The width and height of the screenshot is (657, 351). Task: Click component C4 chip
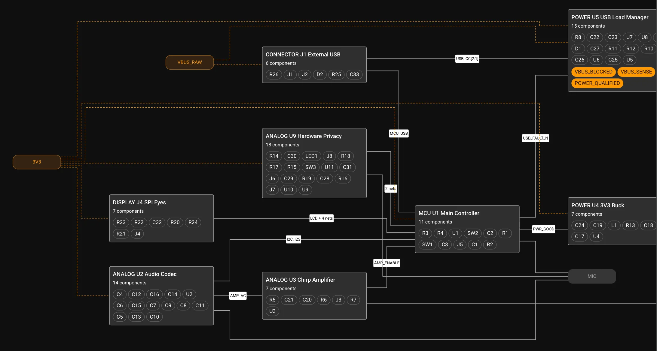pyautogui.click(x=120, y=295)
